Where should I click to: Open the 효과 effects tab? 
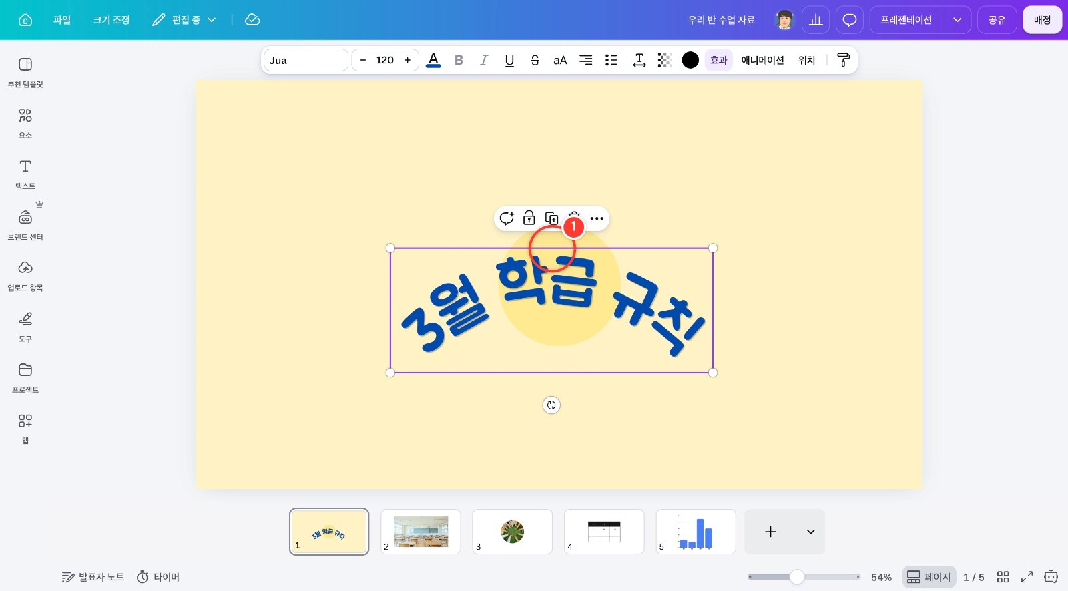pyautogui.click(x=719, y=60)
